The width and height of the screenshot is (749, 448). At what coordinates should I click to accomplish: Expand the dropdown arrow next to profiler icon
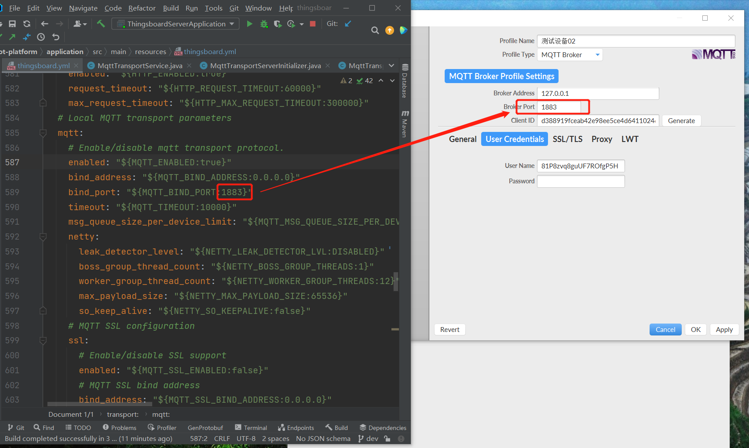point(302,24)
